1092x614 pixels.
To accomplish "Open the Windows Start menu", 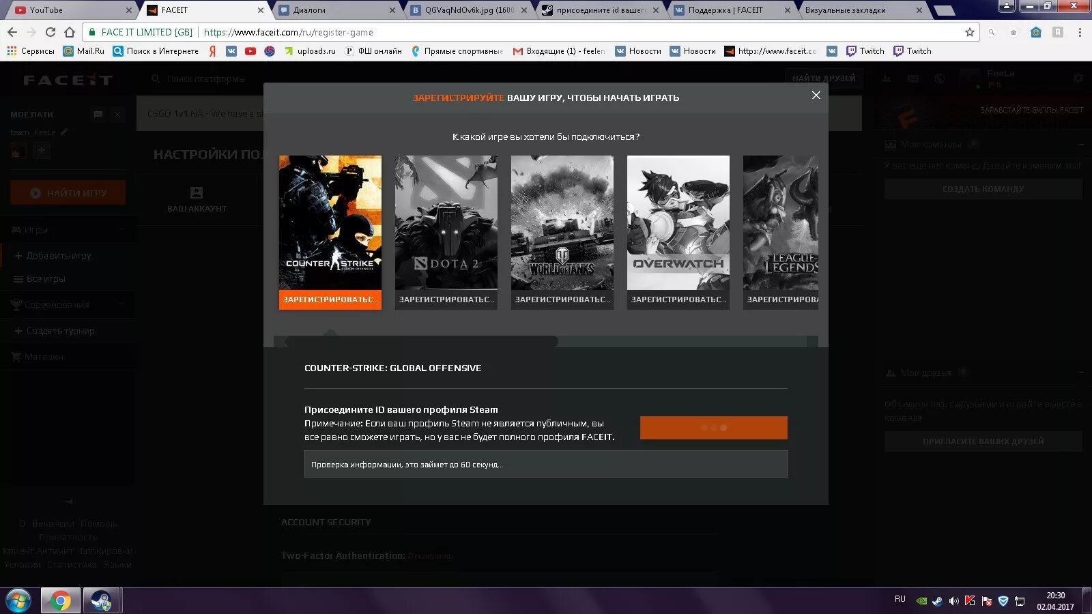I will (x=18, y=601).
